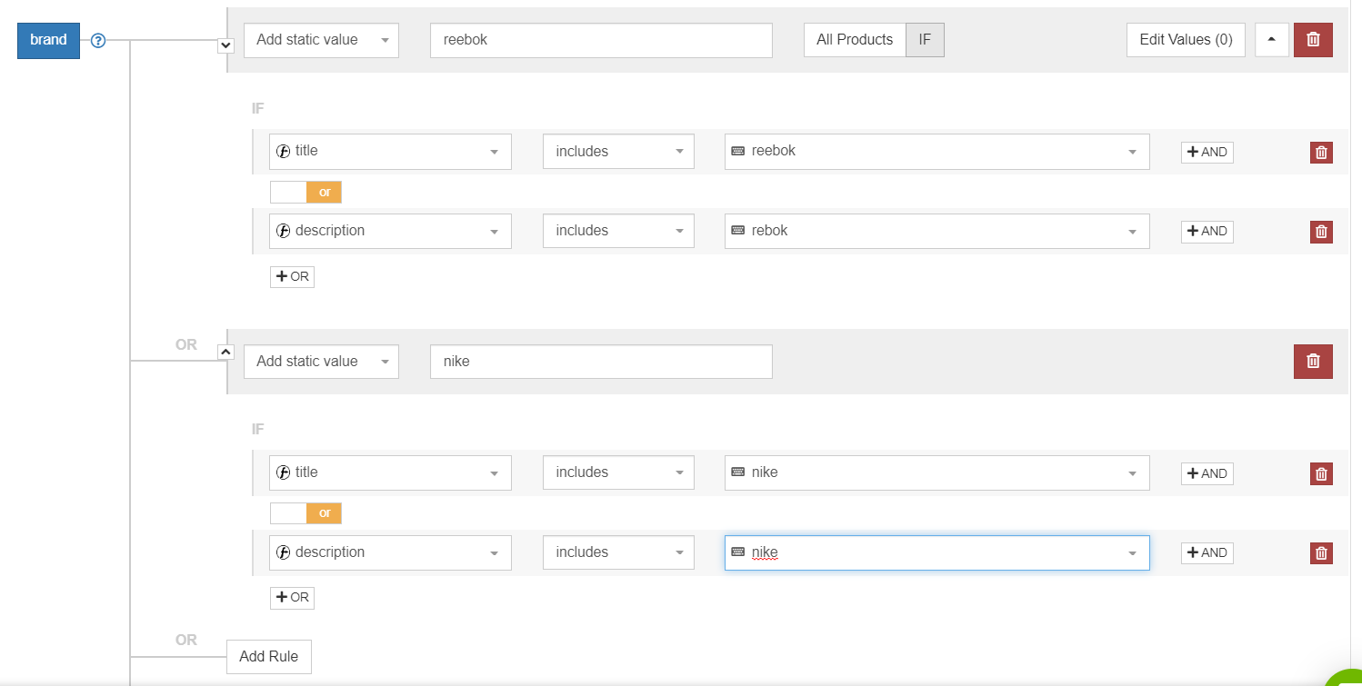Switch the reebok rule to All Products
The height and width of the screenshot is (686, 1362).
pos(854,40)
